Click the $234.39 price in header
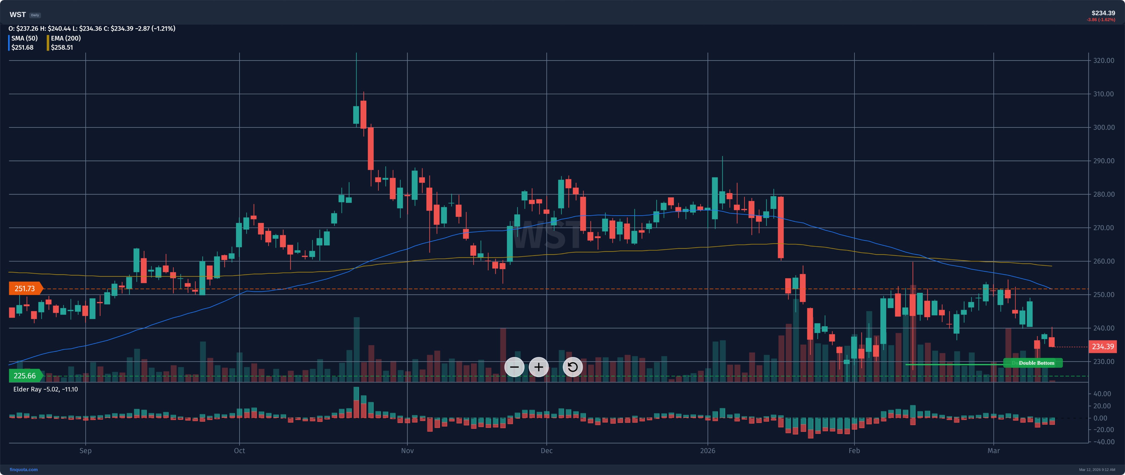1125x475 pixels. coord(1103,13)
